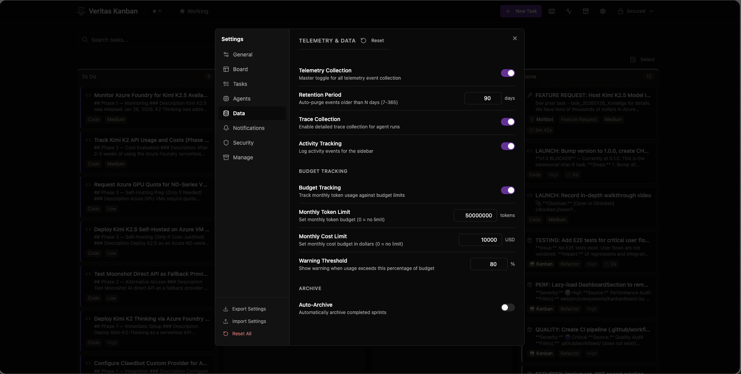This screenshot has width=741, height=374.
Task: Click the Veritas Kanban scales logo
Action: pyautogui.click(x=81, y=11)
